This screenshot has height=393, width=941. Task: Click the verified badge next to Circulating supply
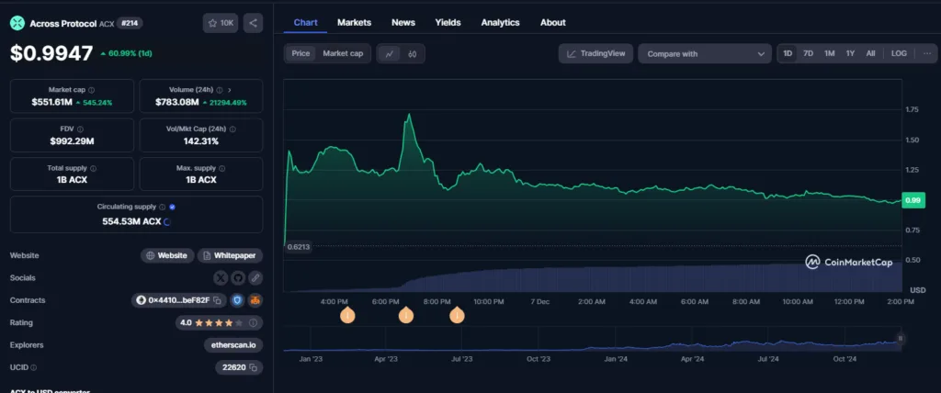pyautogui.click(x=172, y=207)
